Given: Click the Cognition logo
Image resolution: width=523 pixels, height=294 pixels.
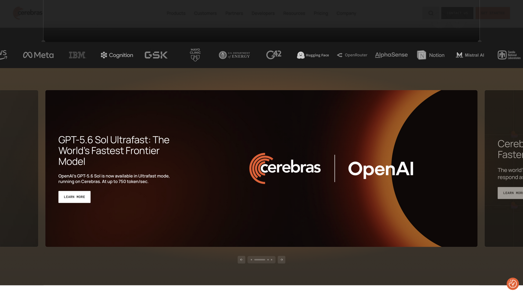Looking at the screenshot, I should coord(117,55).
